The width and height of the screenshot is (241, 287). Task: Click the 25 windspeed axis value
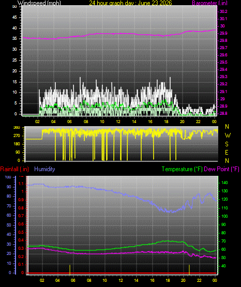click(14, 60)
